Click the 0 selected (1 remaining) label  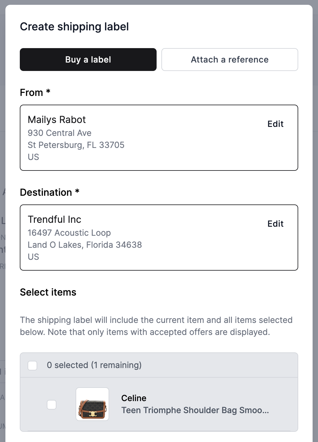(94, 365)
